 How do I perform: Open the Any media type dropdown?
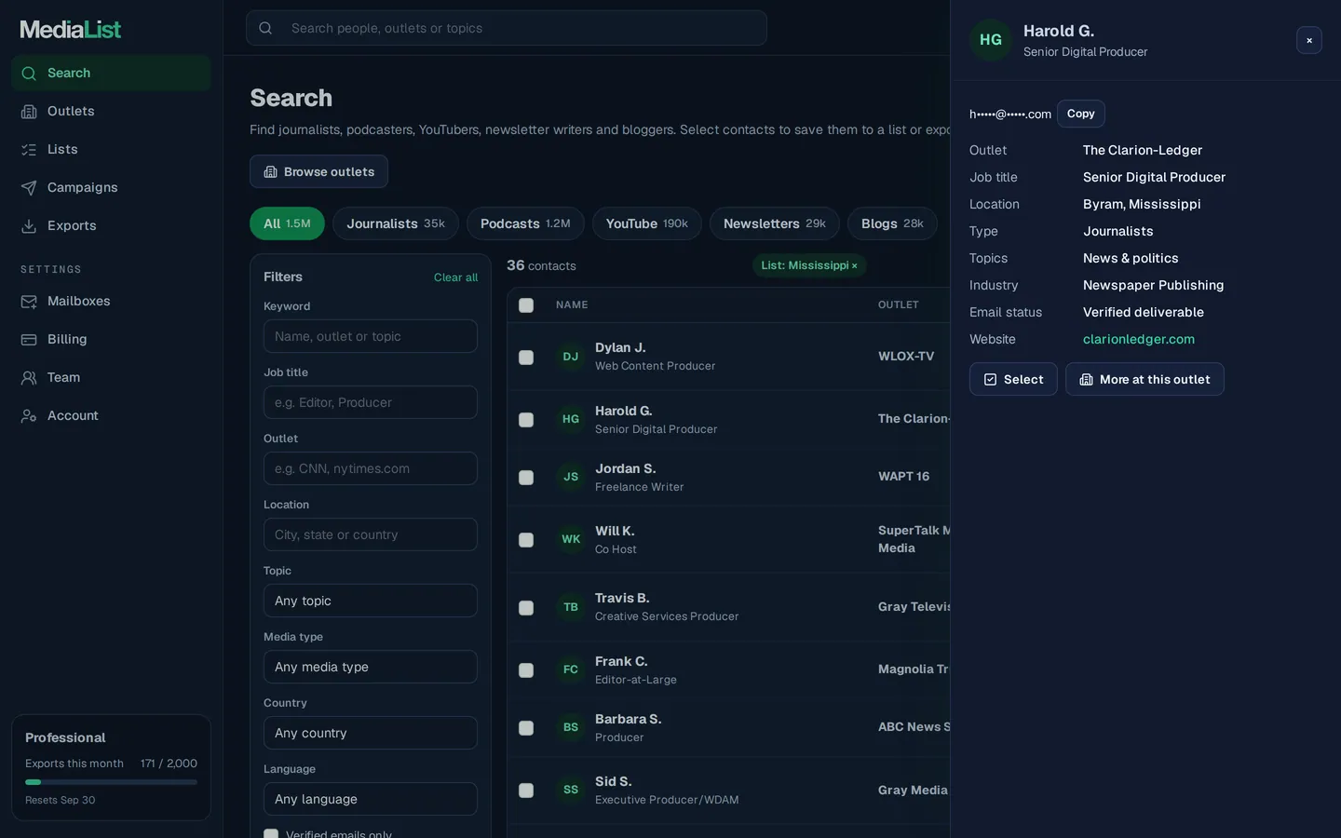click(x=371, y=667)
